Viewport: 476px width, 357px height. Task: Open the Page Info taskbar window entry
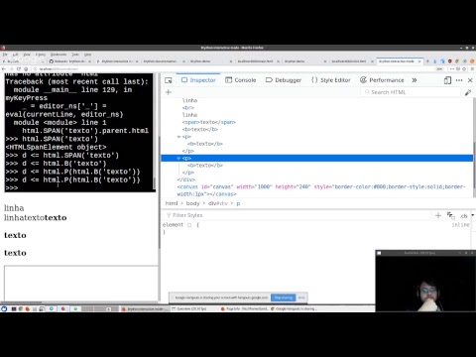pyautogui.click(x=244, y=308)
